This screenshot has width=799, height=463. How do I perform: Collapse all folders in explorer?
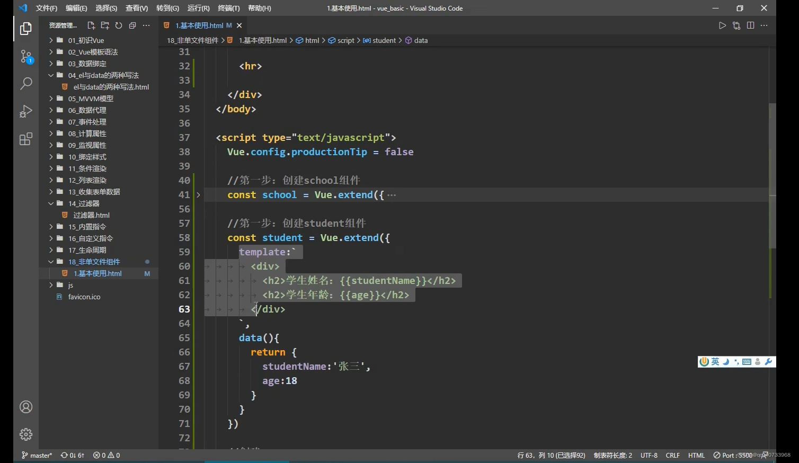132,25
